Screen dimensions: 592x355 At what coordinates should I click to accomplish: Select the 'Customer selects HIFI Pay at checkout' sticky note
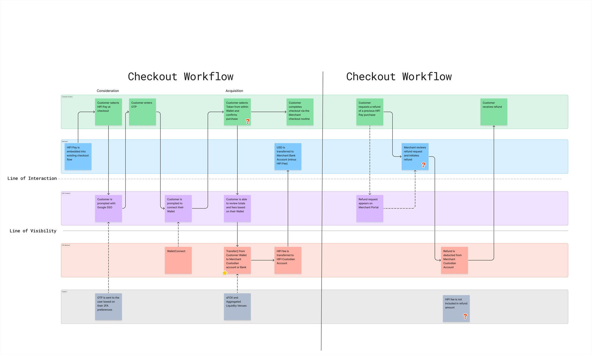pyautogui.click(x=108, y=112)
